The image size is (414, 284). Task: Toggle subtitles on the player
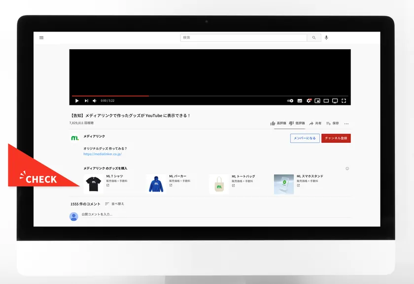(x=300, y=100)
